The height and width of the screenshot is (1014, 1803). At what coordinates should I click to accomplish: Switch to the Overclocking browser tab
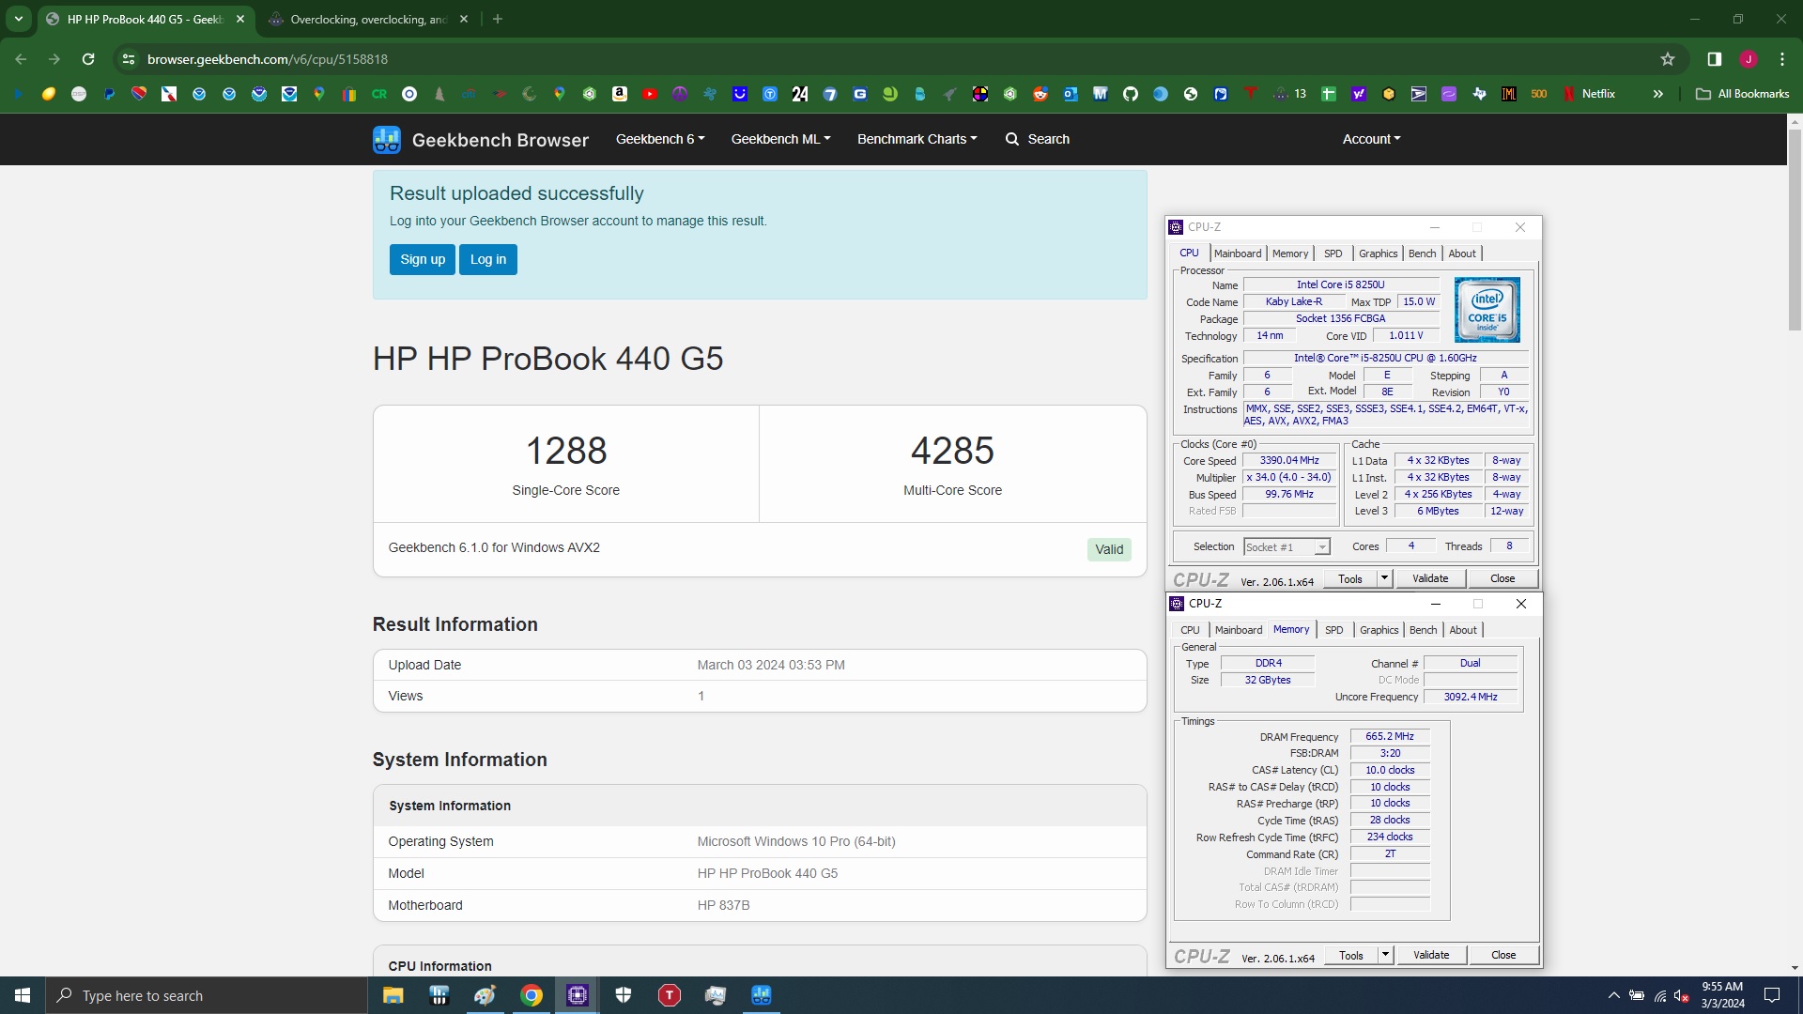point(368,19)
